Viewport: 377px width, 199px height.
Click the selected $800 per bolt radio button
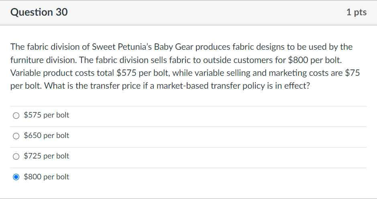click(x=16, y=177)
